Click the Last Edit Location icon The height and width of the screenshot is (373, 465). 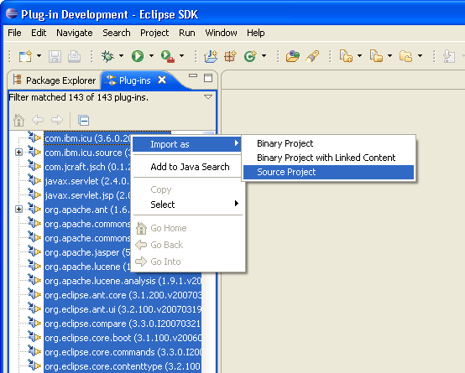pyautogui.click(x=449, y=56)
